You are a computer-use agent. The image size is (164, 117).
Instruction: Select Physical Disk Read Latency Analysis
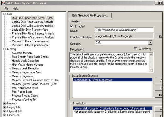pyautogui.click(x=33, y=33)
